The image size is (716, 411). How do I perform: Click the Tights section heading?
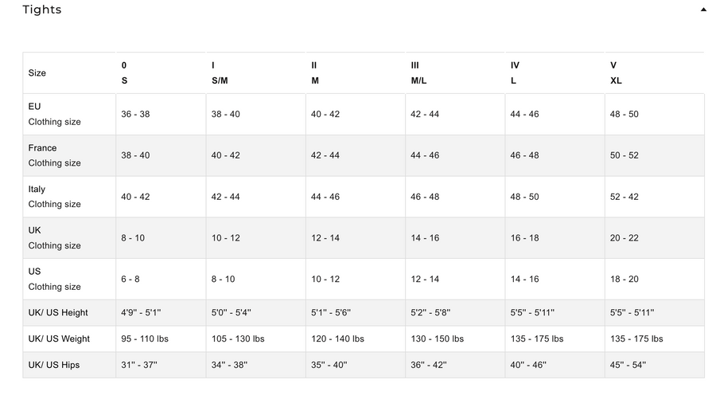pyautogui.click(x=42, y=10)
